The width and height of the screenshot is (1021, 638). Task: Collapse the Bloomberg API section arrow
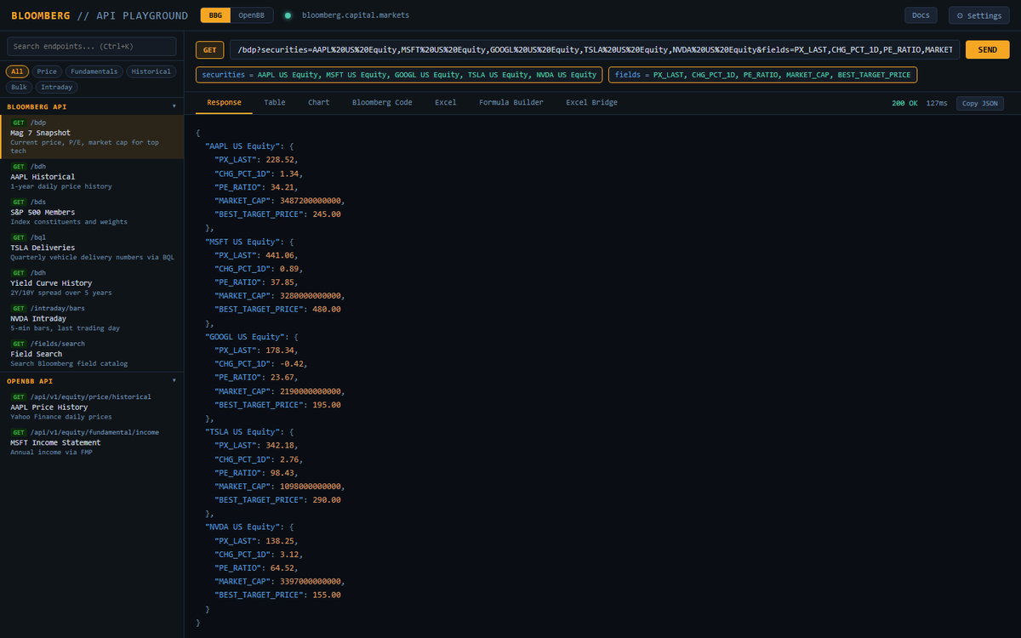click(174, 107)
